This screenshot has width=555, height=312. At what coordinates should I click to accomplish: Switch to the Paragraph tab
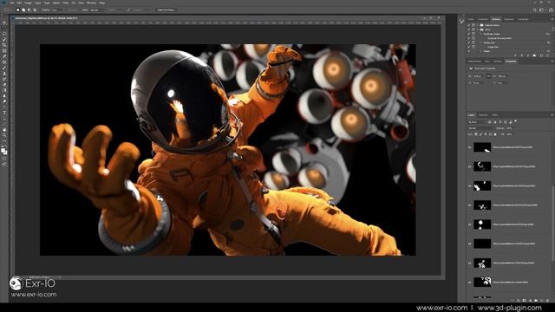click(x=524, y=19)
